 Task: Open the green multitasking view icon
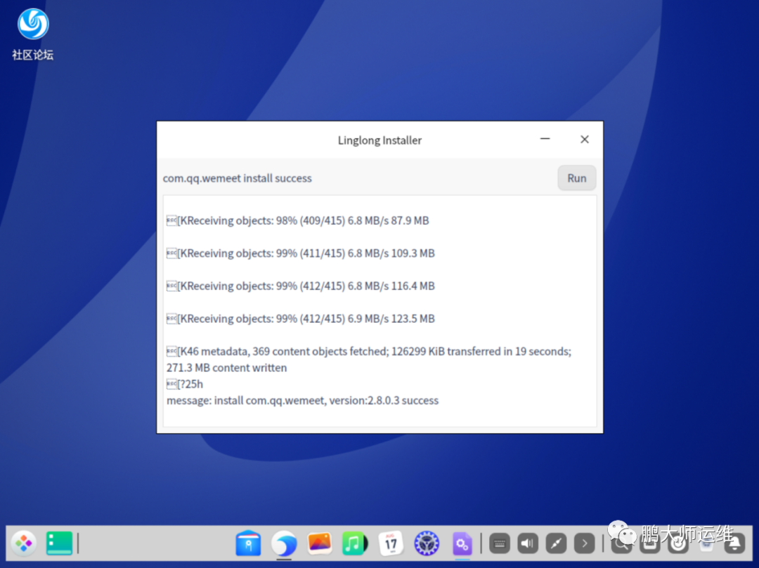coord(59,543)
